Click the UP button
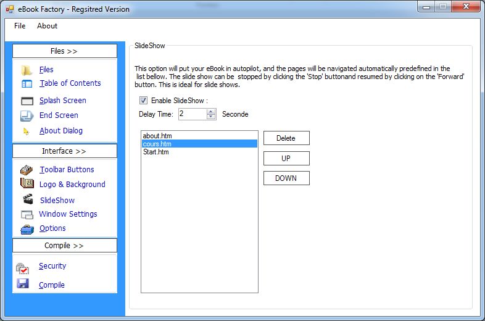Image resolution: width=485 pixels, height=321 pixels. (x=286, y=159)
